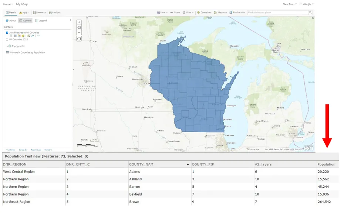
Task: Switch to the Legend tab
Action: coord(41,21)
